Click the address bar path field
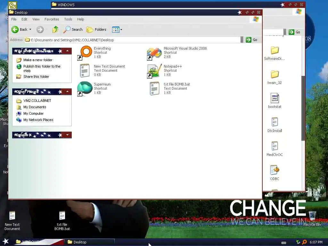Screen dimensions: 328x246 tap(132, 40)
